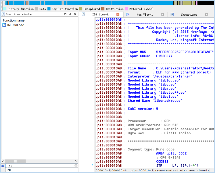Close the IDA View-A tab
Viewport: 215px width, 173px height.
click(x=118, y=15)
